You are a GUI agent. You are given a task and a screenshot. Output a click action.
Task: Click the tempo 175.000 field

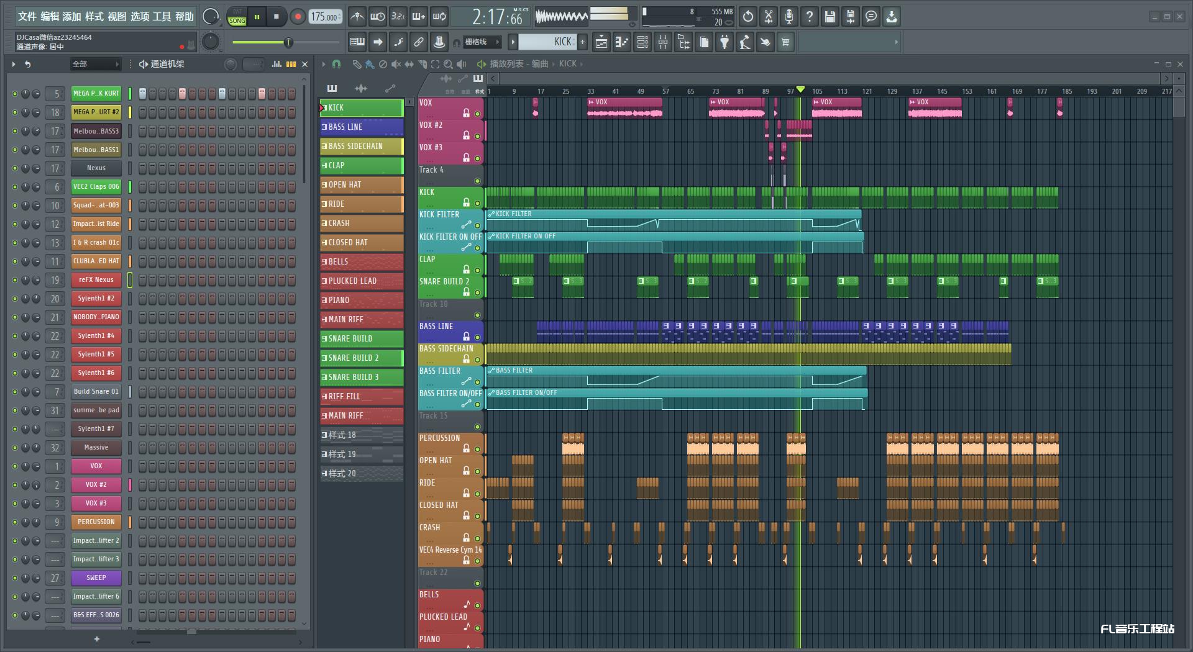(326, 17)
